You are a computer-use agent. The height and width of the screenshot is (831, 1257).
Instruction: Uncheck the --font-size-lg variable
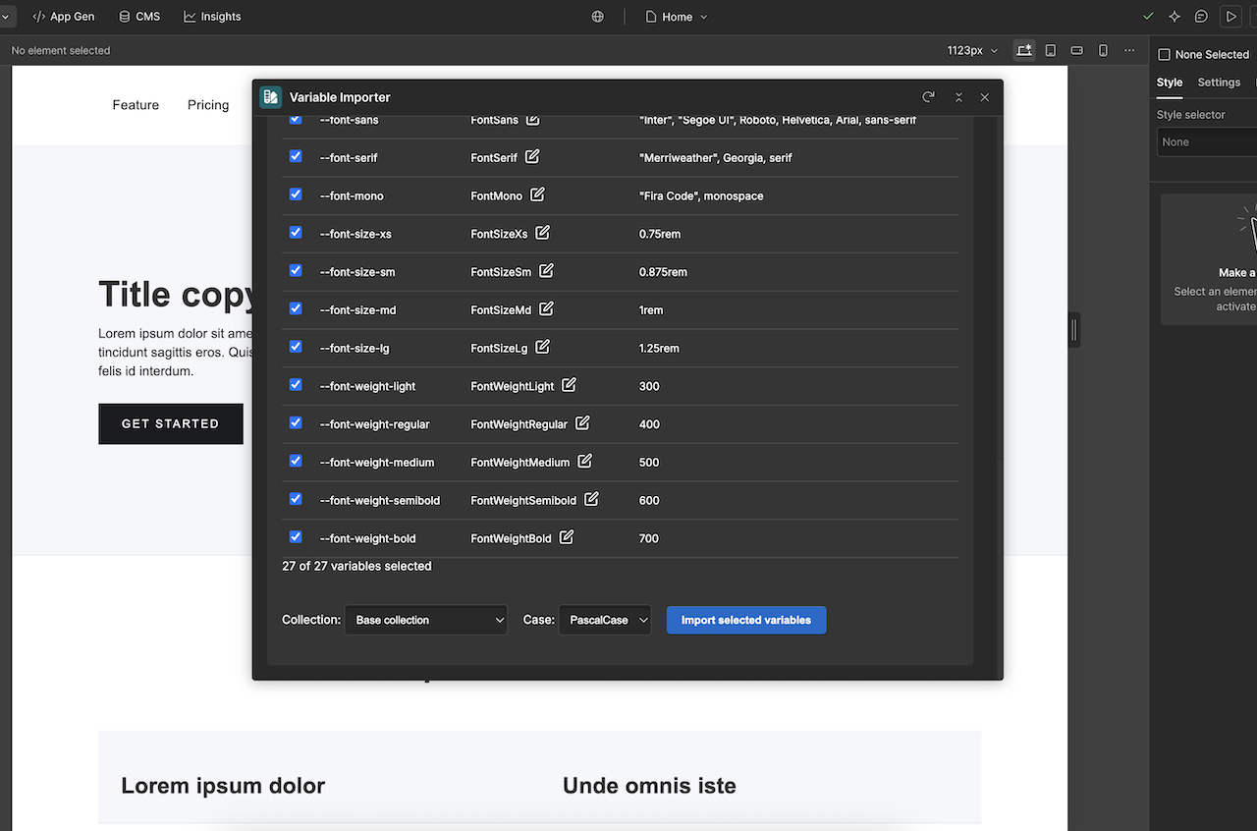pos(296,347)
